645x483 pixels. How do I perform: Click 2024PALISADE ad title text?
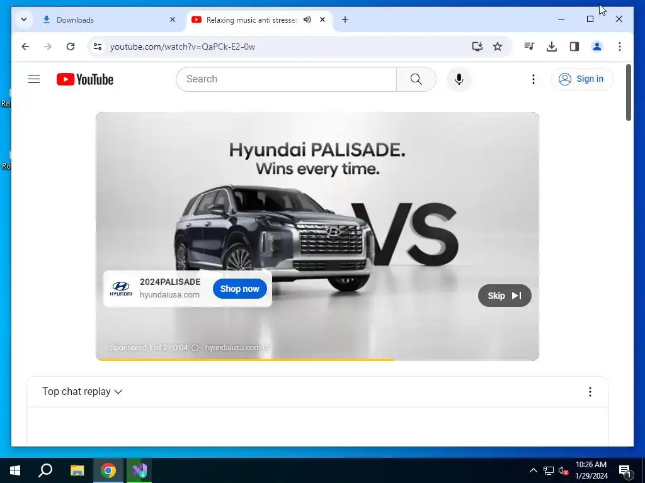point(170,282)
